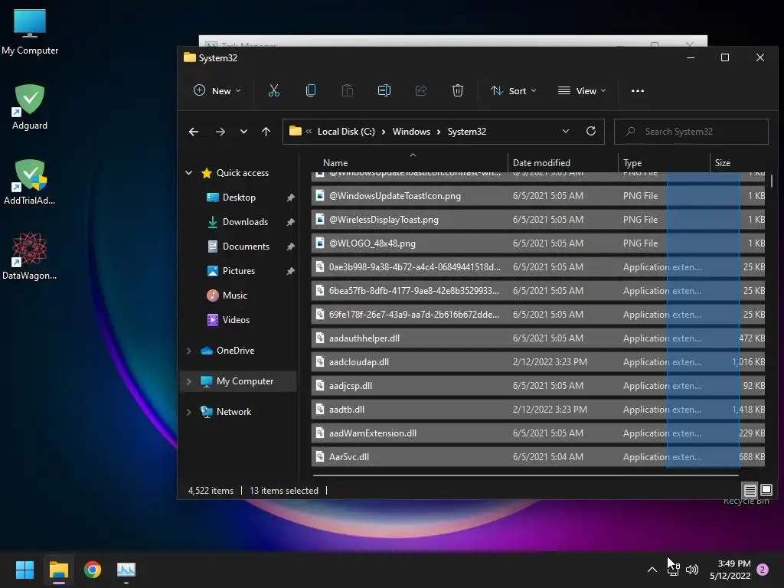Select the My Computer desktop icon
This screenshot has height=588, width=784.
30,32
